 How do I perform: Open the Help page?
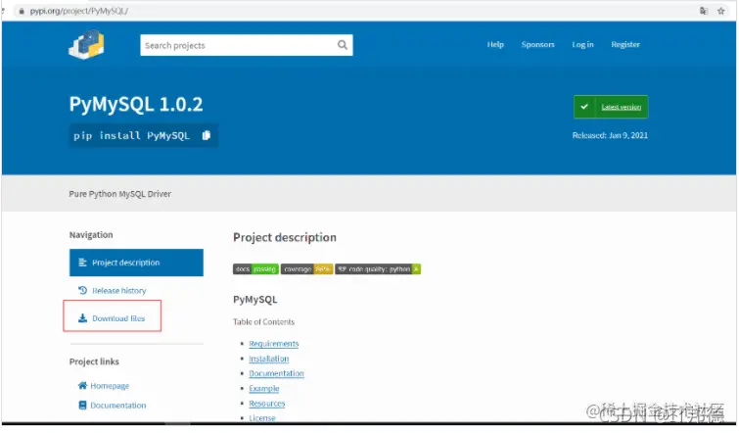click(x=495, y=44)
